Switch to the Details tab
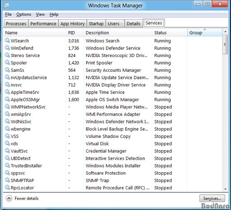This screenshot has width=231, height=210. [x=134, y=24]
